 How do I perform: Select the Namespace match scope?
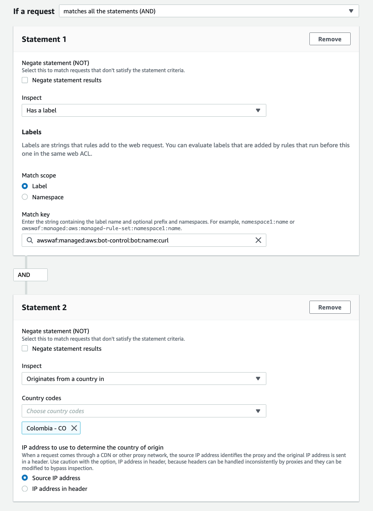(x=25, y=197)
